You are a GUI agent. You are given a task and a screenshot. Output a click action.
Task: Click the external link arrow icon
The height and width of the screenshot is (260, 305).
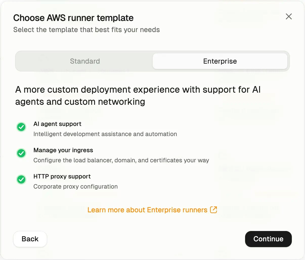[213, 210]
